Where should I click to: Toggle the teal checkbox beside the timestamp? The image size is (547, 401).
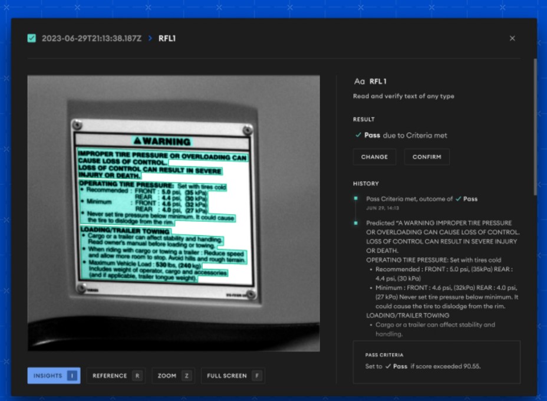click(x=31, y=38)
